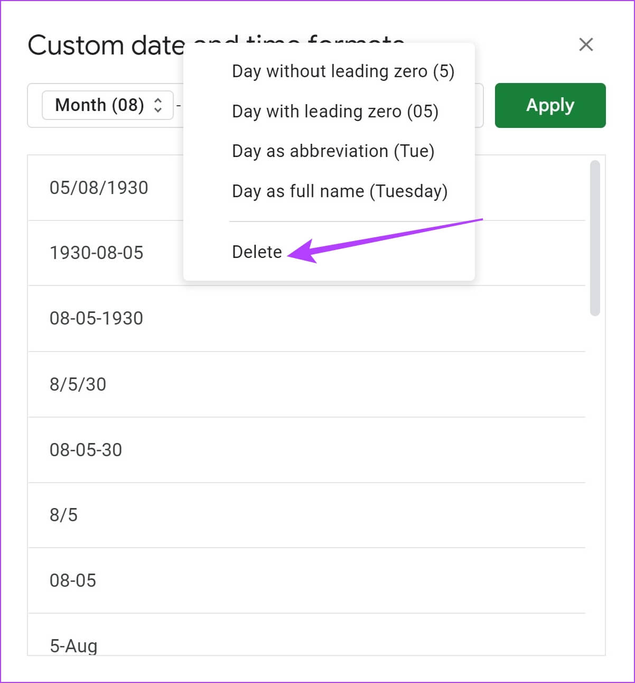Choose Day as full name (Tuesday)
The width and height of the screenshot is (635, 683).
(x=340, y=191)
